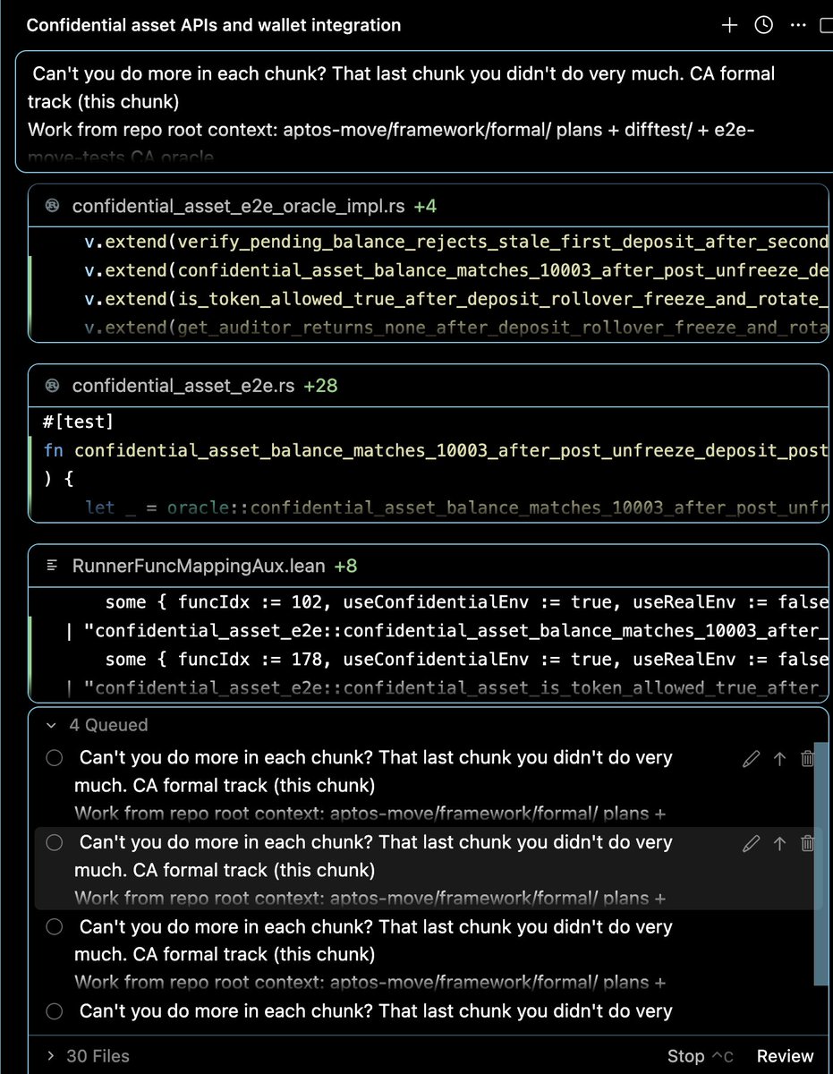Delete the first queued message with trash icon
The image size is (833, 1074).
point(807,759)
